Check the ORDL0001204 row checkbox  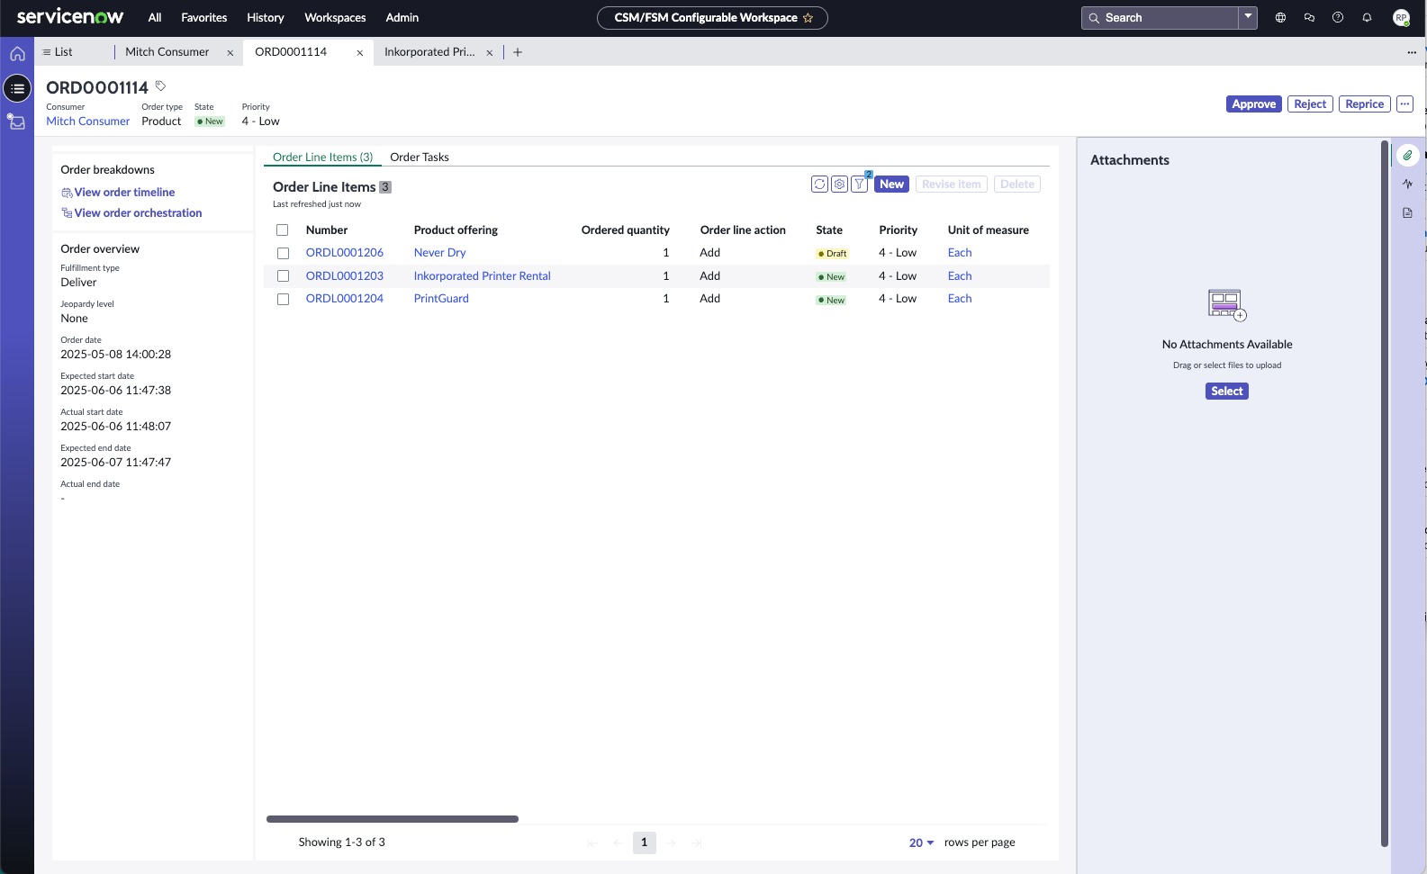(x=283, y=299)
